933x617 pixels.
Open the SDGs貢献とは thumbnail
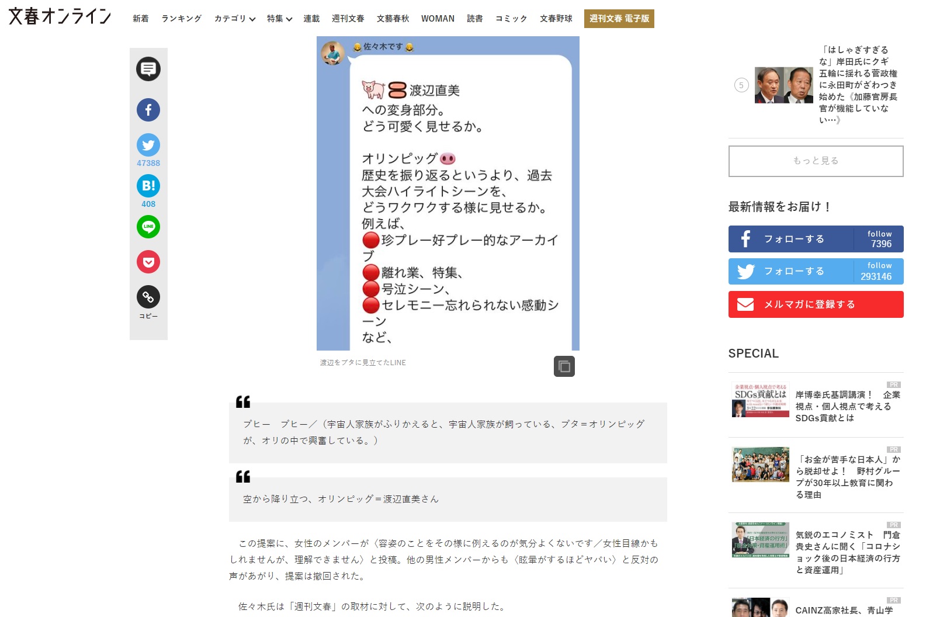[x=760, y=400]
